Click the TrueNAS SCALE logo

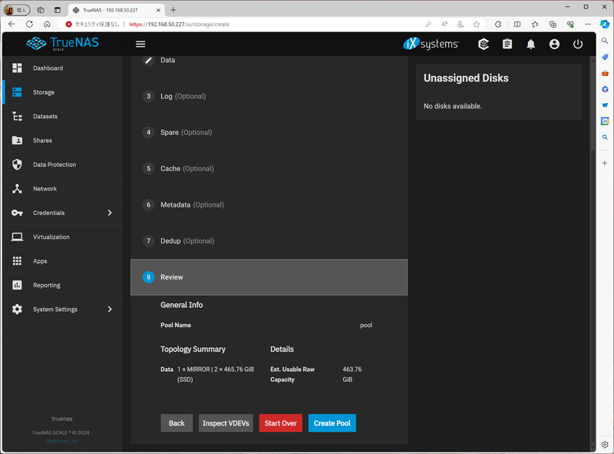63,43
